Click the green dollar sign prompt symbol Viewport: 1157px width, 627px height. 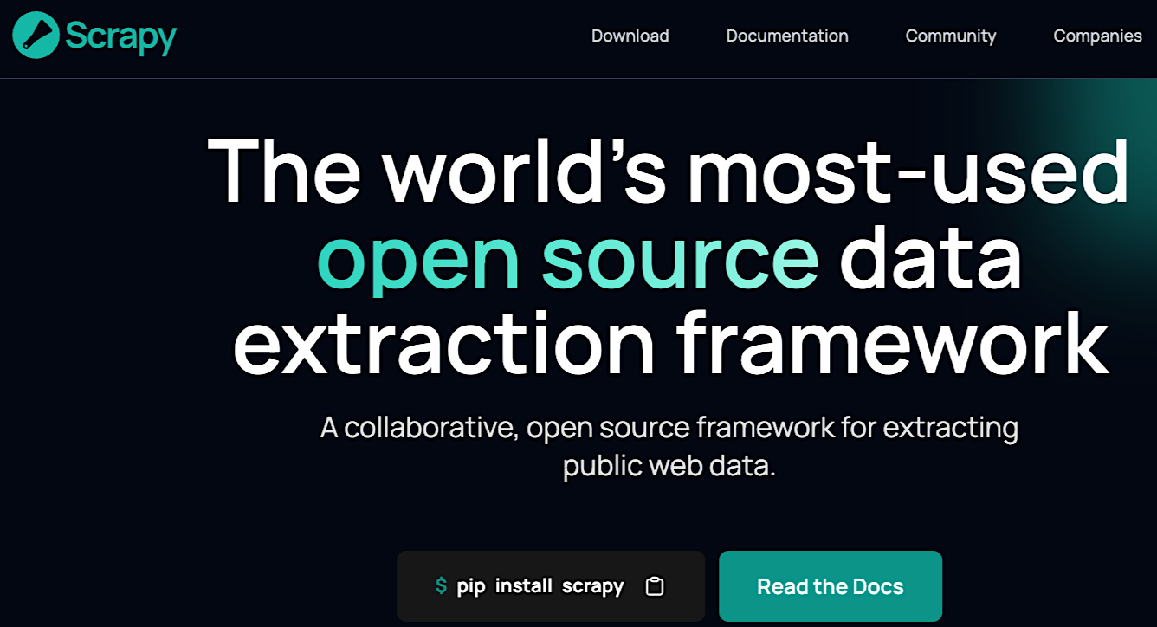tap(442, 586)
